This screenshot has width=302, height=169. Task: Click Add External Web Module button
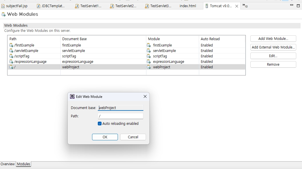click(x=273, y=47)
